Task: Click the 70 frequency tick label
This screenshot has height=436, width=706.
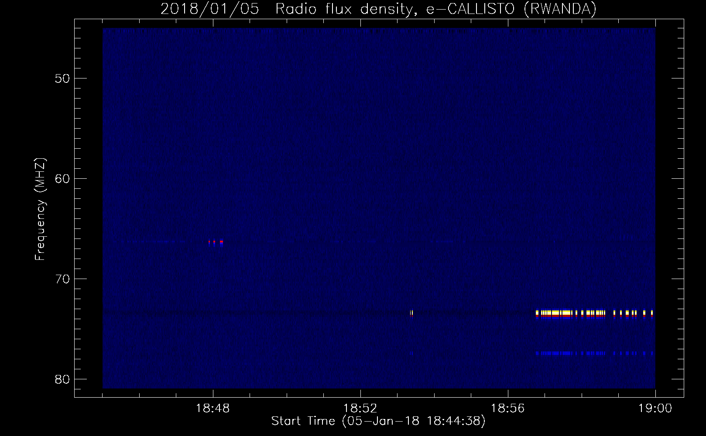Action: click(x=61, y=279)
